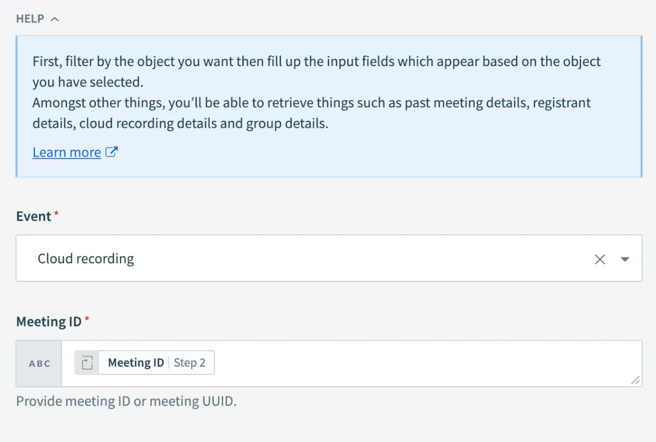Click the 'Provide meeting ID or meeting UUID' hint
Screen dimensions: 656x442
(126, 402)
